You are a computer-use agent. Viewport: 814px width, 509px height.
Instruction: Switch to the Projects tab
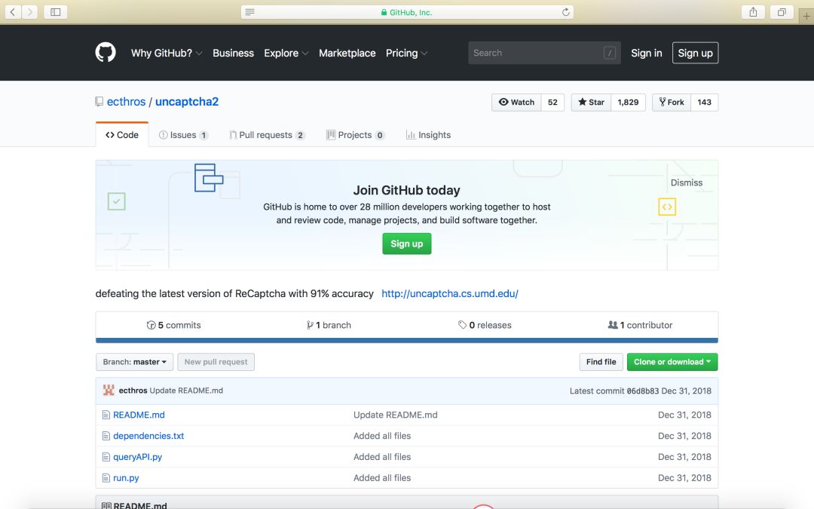coord(355,134)
